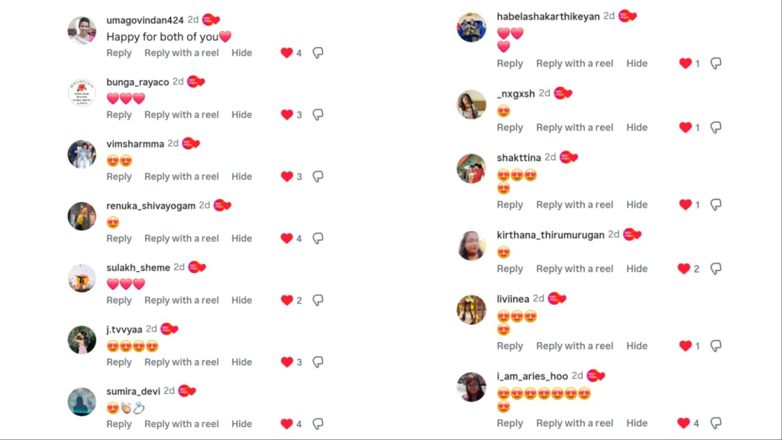Click heart icon on sulakh_sheme's comment
The height and width of the screenshot is (440, 782).
click(287, 300)
